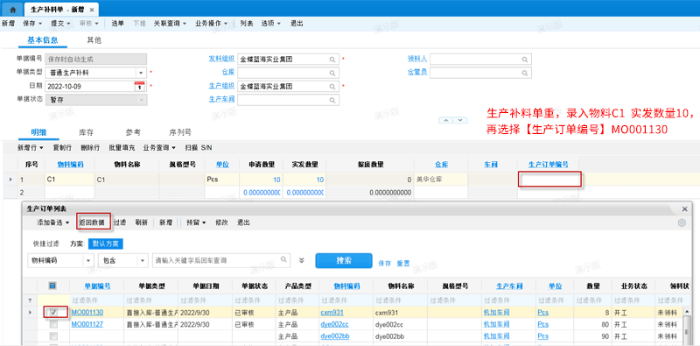700x346 pixels.
Task: Switch to the 库存 tab
Action: [x=86, y=132]
